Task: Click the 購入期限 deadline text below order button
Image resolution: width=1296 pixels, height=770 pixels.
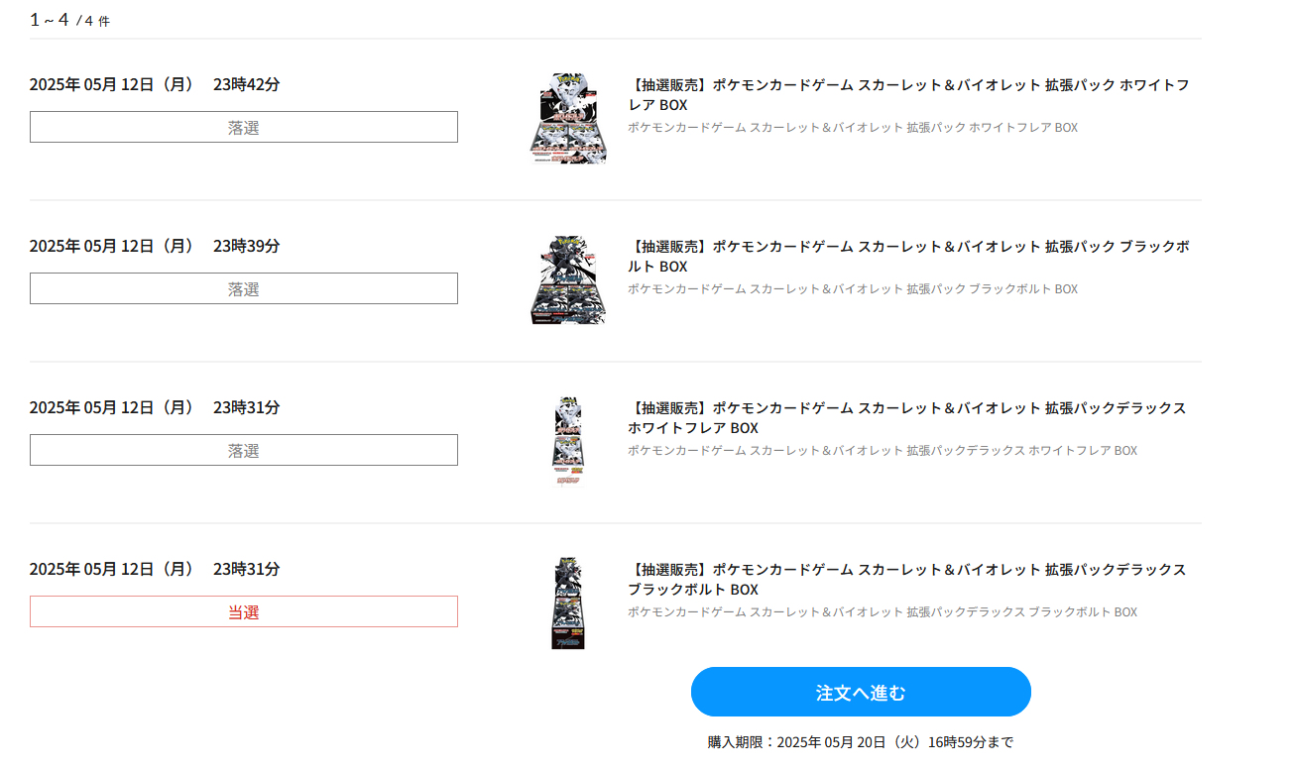Action: 860,742
